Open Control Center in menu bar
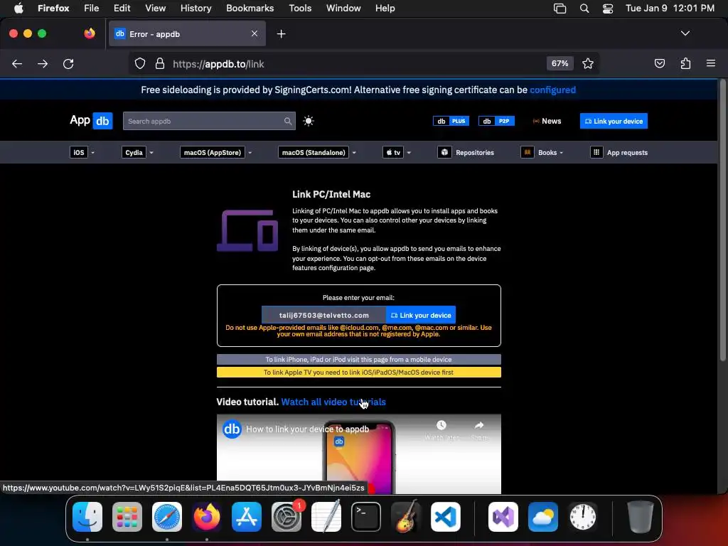This screenshot has height=546, width=728. (608, 9)
